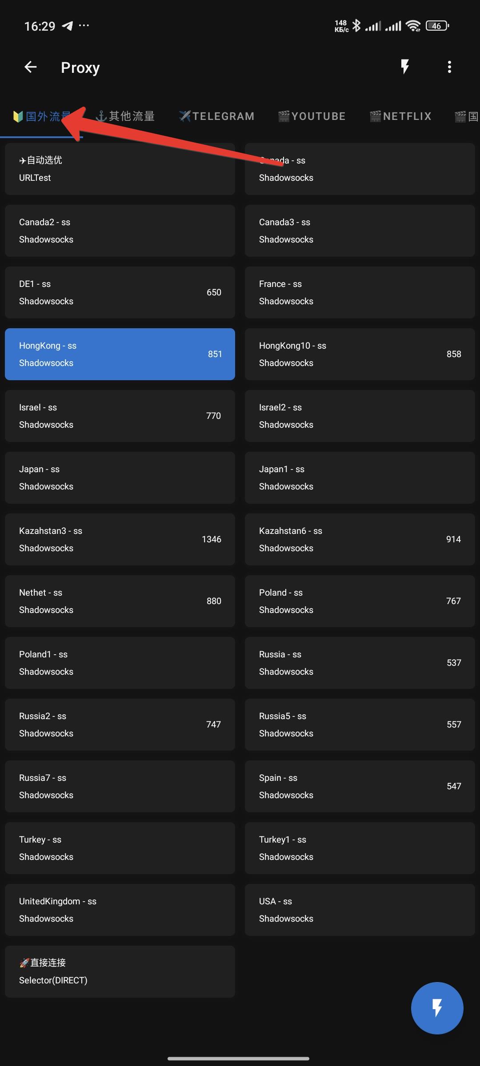Tap the battery indicator icon
Screen dimensions: 480x1066
(437, 26)
